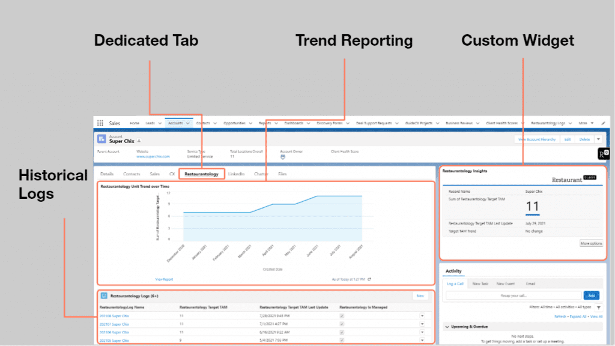The width and height of the screenshot is (615, 346).
Task: Click the More options button in Insights
Action: pyautogui.click(x=591, y=244)
